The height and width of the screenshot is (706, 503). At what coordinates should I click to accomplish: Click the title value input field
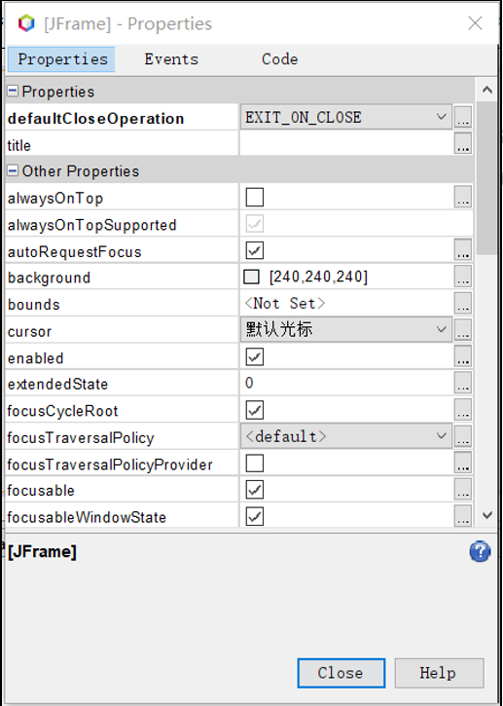tap(346, 144)
